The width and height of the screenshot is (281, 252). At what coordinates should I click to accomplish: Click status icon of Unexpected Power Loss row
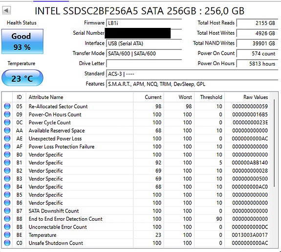7,138
